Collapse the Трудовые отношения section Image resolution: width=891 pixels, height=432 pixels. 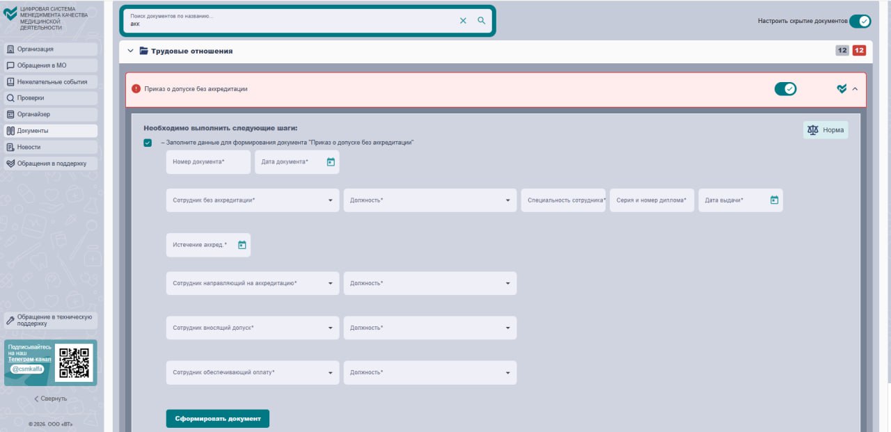tap(130, 51)
